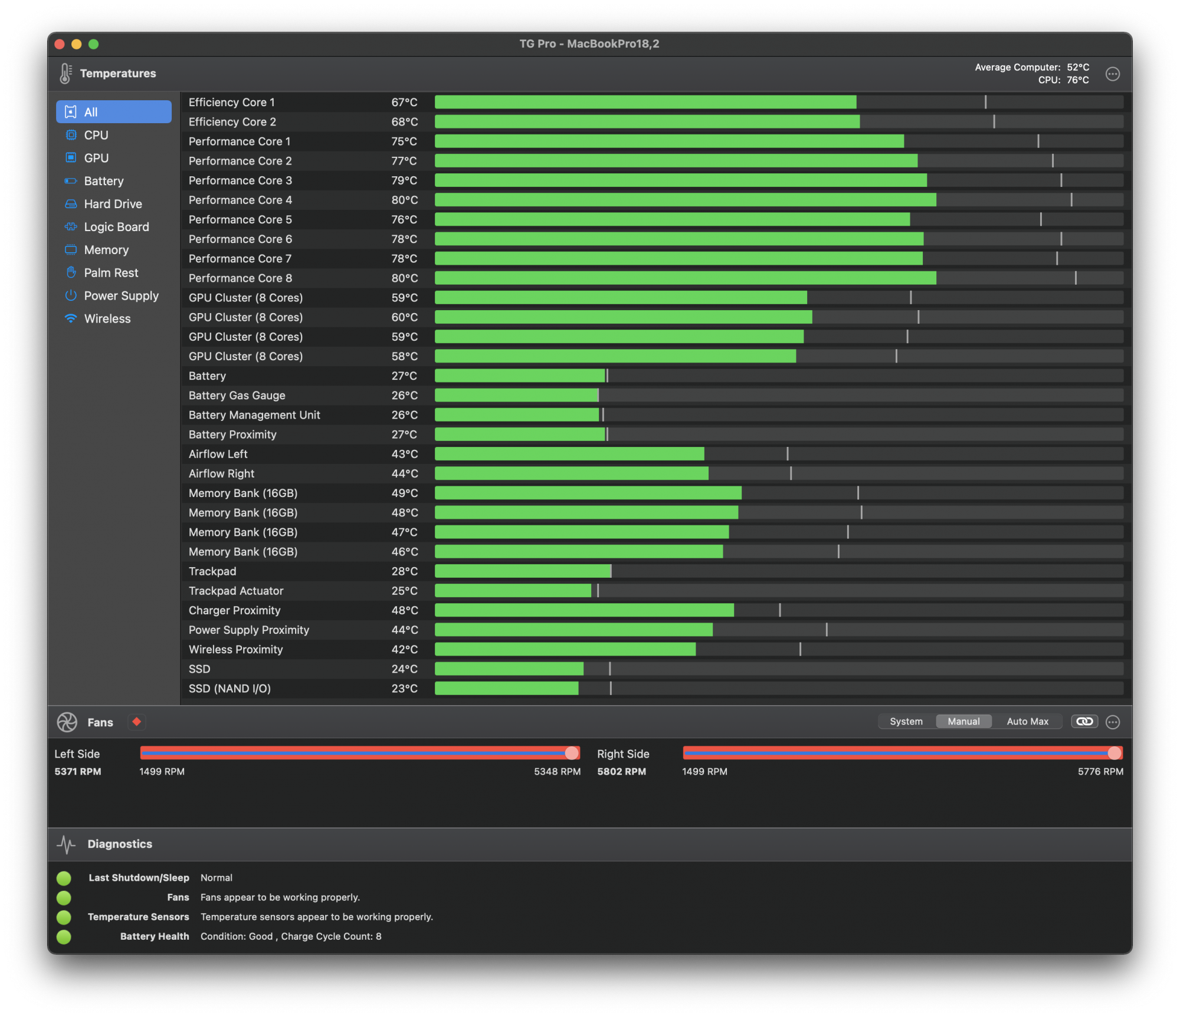Click the Left Side fan slider handle

click(x=571, y=753)
